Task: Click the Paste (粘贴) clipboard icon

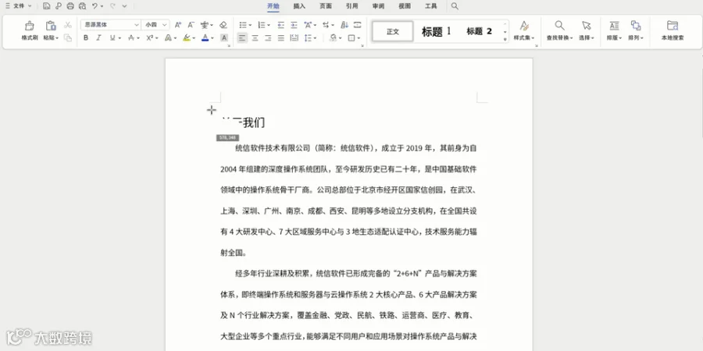Action: 51,26
